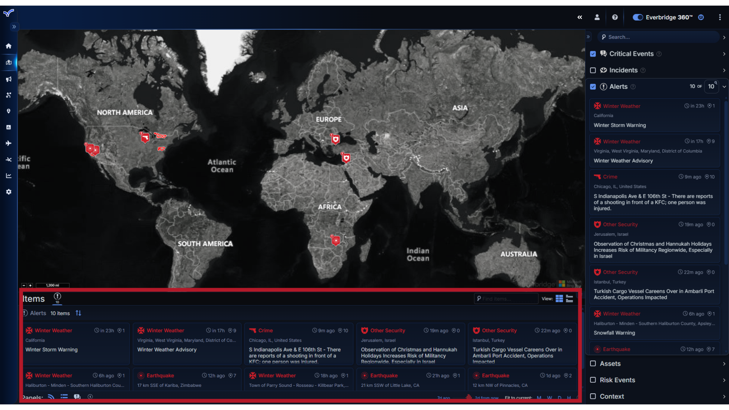Select the Home icon in the left sidebar
The width and height of the screenshot is (729, 410).
8,46
